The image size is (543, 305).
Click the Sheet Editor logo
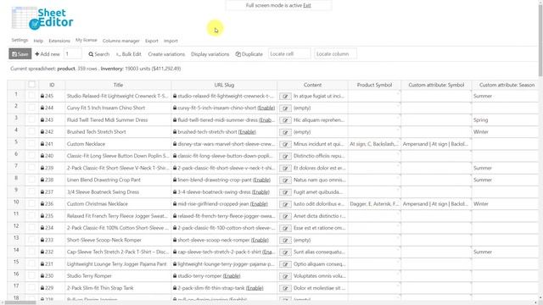pos(42,19)
